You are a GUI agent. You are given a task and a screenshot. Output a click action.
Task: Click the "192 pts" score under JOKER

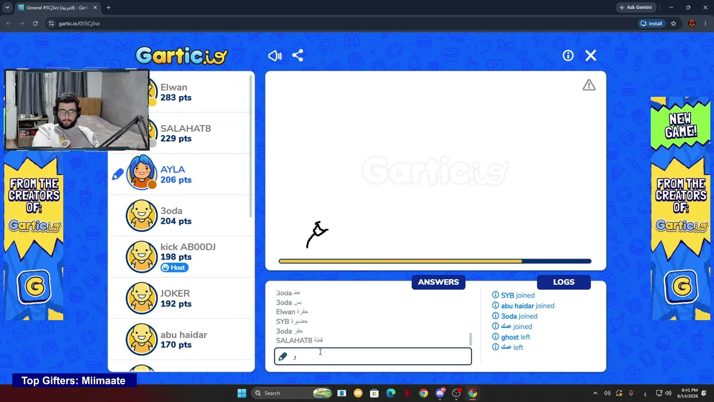pyautogui.click(x=176, y=304)
